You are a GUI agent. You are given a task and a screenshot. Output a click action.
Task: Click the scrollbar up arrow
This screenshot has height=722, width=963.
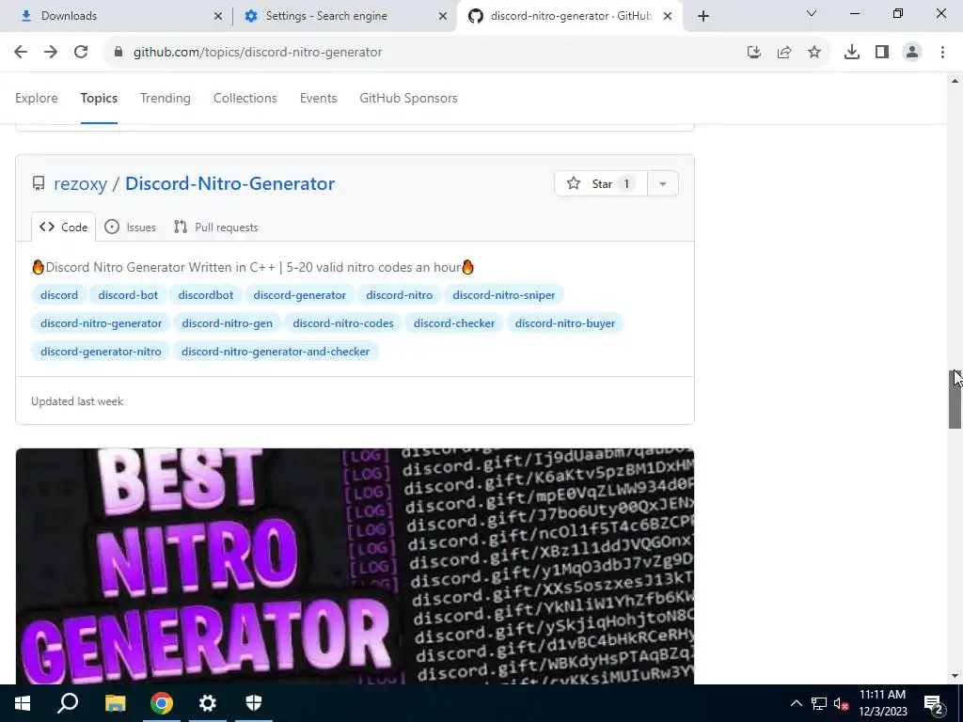955,81
